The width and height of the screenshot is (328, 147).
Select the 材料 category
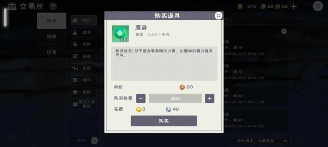[84, 20]
